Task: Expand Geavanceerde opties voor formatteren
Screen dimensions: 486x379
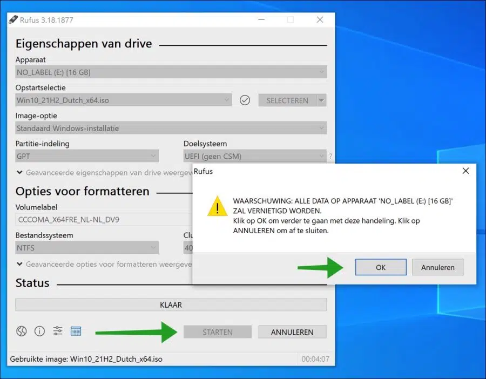Action: pos(104,265)
